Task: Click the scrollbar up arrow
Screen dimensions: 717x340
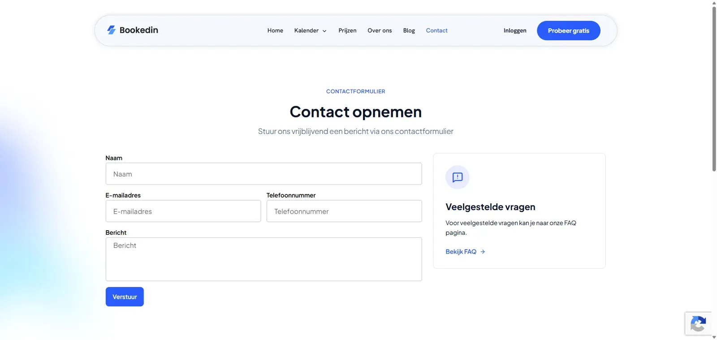Action: [x=714, y=3]
